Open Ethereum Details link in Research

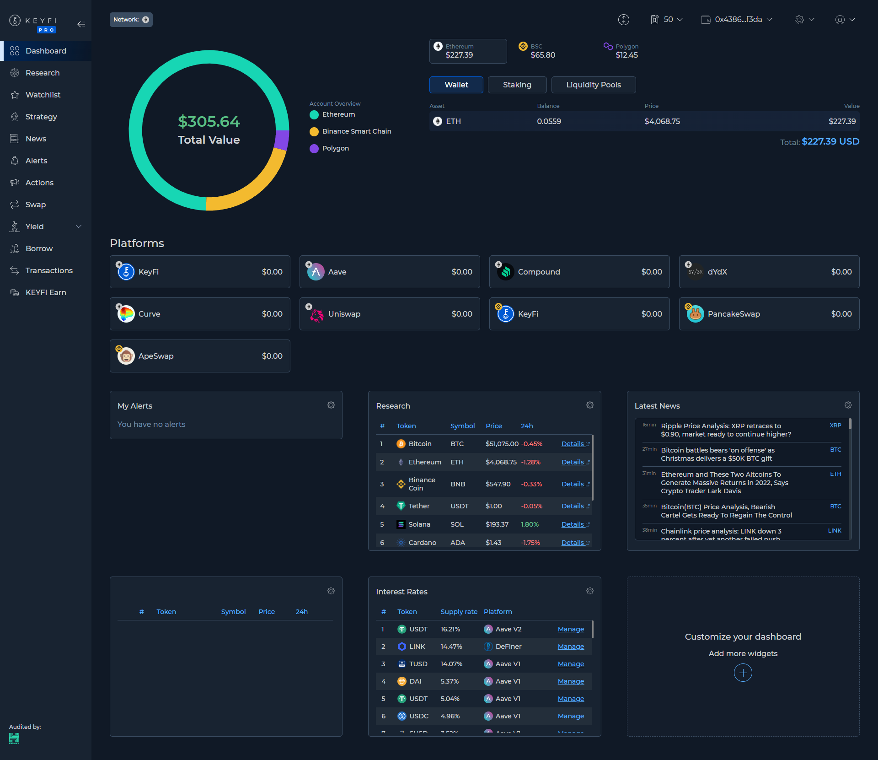(575, 462)
